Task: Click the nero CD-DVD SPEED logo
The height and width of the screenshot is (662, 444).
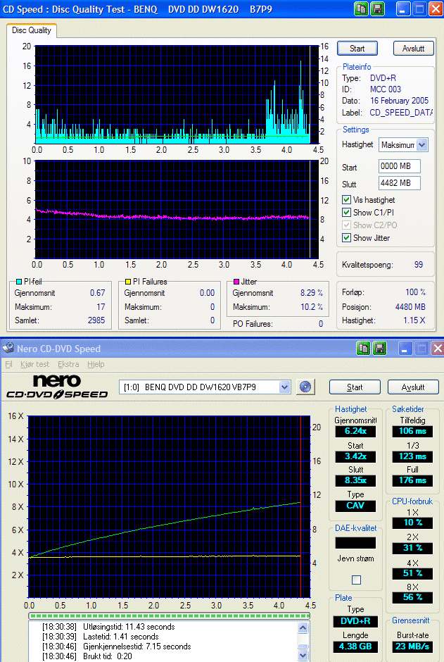Action: [57, 387]
